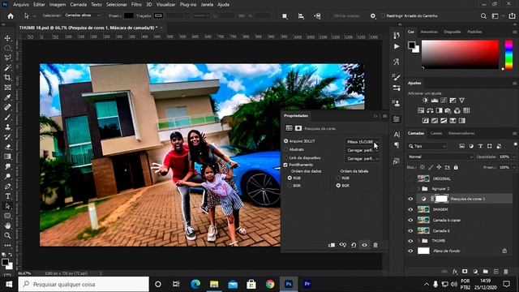This screenshot has width=519, height=292.
Task: Add a Vibrance adjustment triangle icon
Action: point(461,101)
